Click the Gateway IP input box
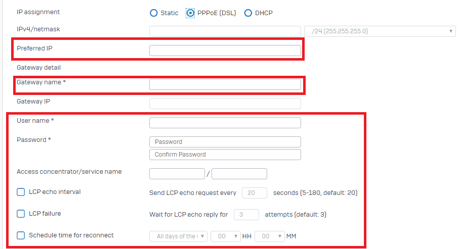459x249 pixels. [225, 104]
